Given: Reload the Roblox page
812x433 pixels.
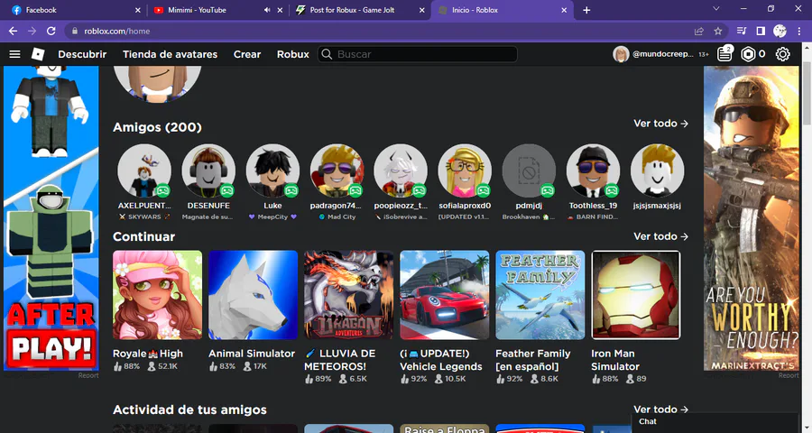Looking at the screenshot, I should click(x=51, y=31).
